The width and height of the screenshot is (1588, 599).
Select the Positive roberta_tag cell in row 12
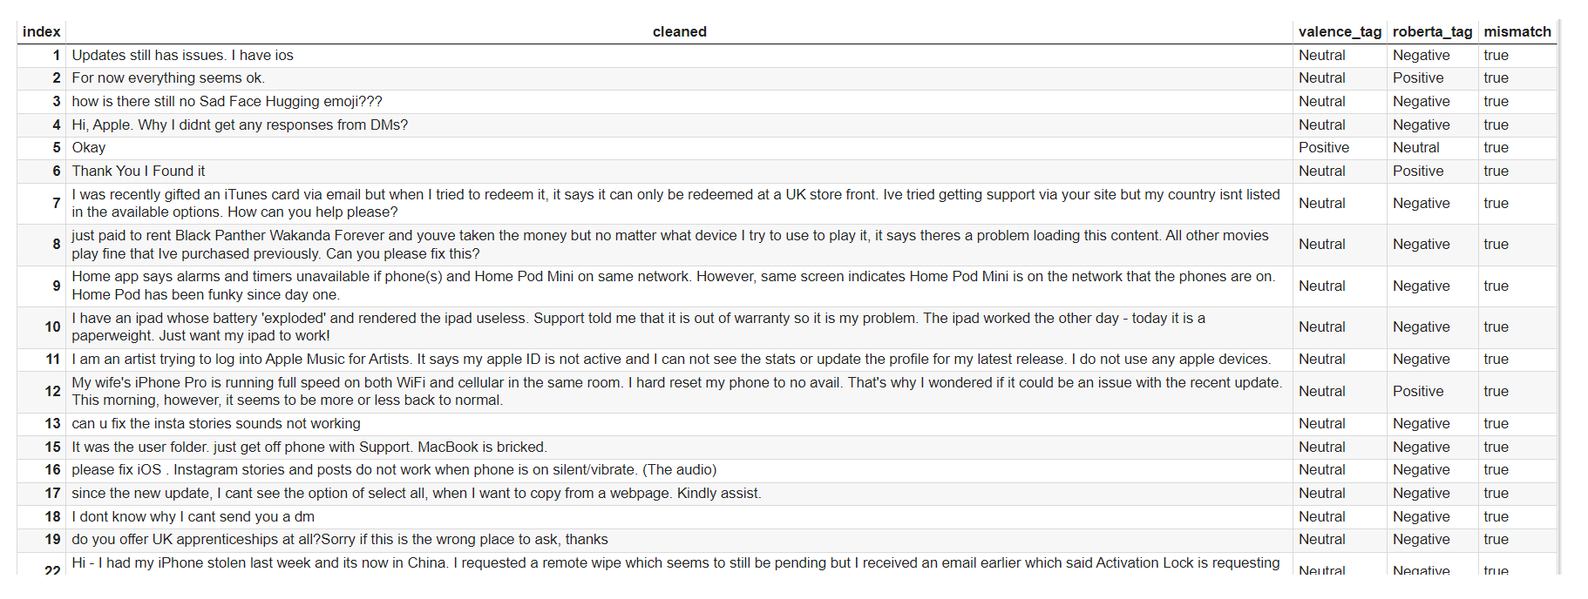(1417, 392)
